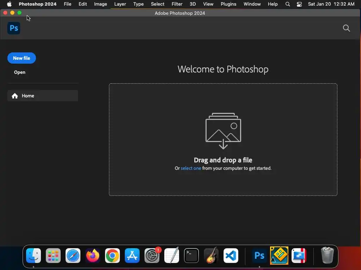Open Finder from the Dock
361x270 pixels.
(33, 256)
